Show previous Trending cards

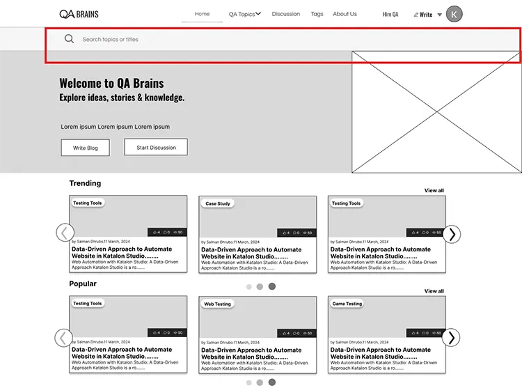click(x=65, y=233)
